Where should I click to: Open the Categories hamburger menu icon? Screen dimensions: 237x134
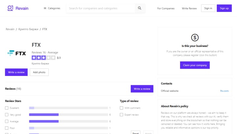tap(45, 8)
